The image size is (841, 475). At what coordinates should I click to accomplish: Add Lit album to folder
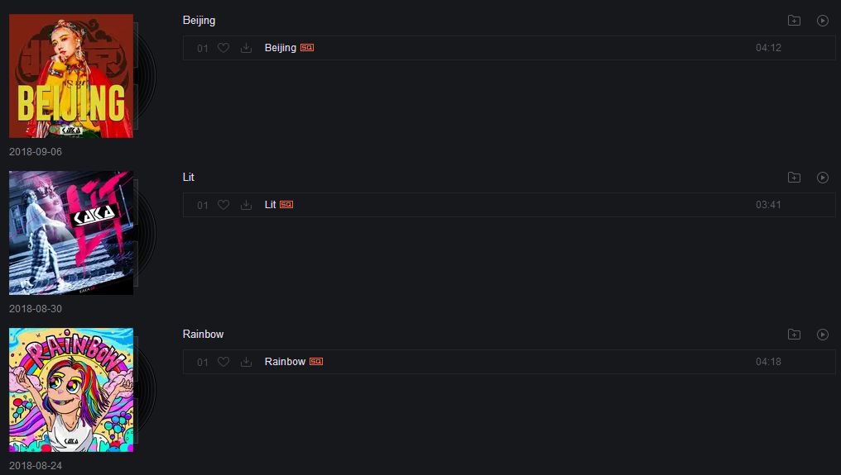tap(795, 178)
